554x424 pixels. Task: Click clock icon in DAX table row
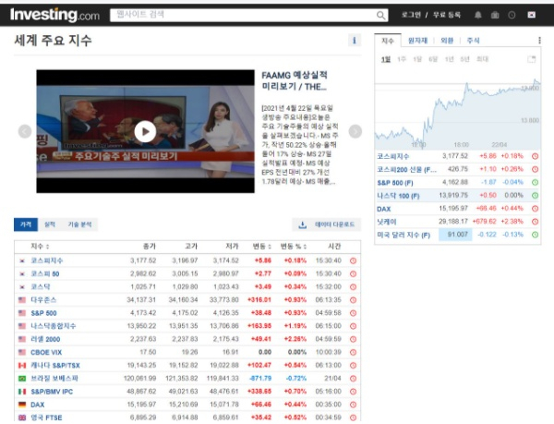[353, 405]
